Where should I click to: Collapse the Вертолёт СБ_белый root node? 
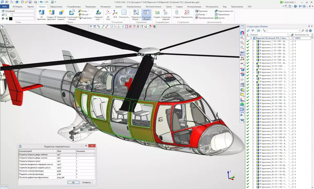point(251,38)
